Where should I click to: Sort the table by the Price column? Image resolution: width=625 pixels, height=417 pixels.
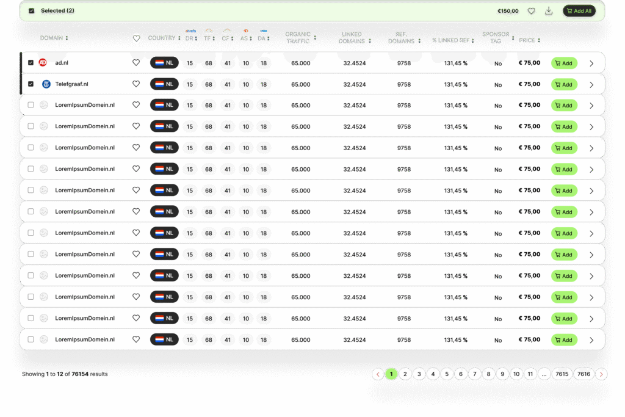[529, 40]
